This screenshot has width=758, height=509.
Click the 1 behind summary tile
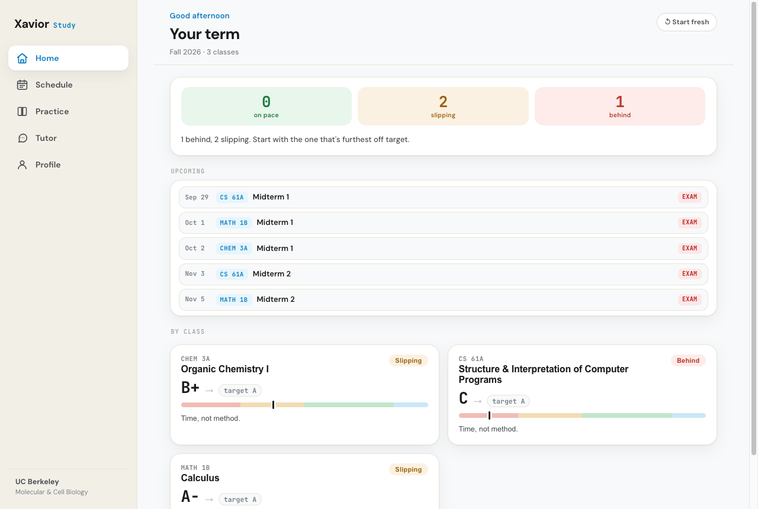tap(620, 107)
